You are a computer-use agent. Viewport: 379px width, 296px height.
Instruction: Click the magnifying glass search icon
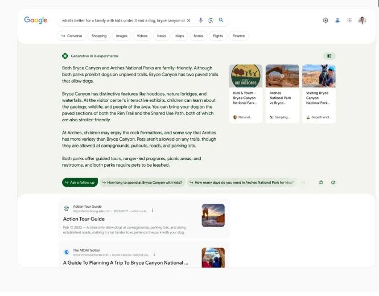tap(221, 20)
